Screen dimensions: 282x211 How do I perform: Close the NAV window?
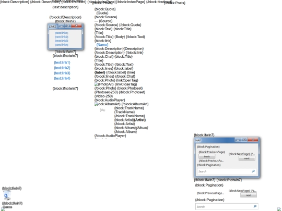coord(253,140)
